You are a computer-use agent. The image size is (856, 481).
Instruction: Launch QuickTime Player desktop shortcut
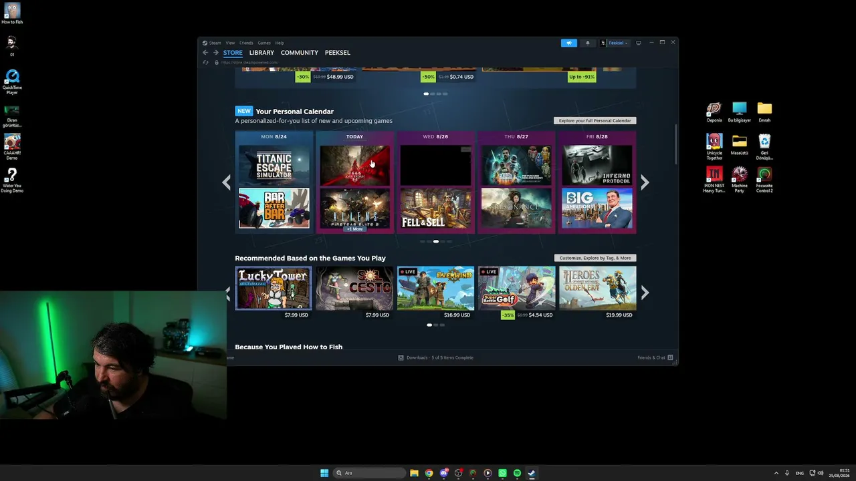pyautogui.click(x=12, y=82)
